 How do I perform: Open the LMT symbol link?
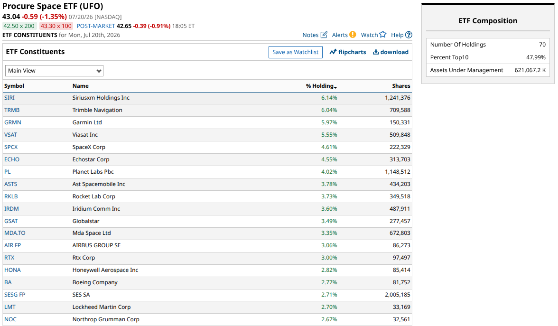pyautogui.click(x=10, y=307)
